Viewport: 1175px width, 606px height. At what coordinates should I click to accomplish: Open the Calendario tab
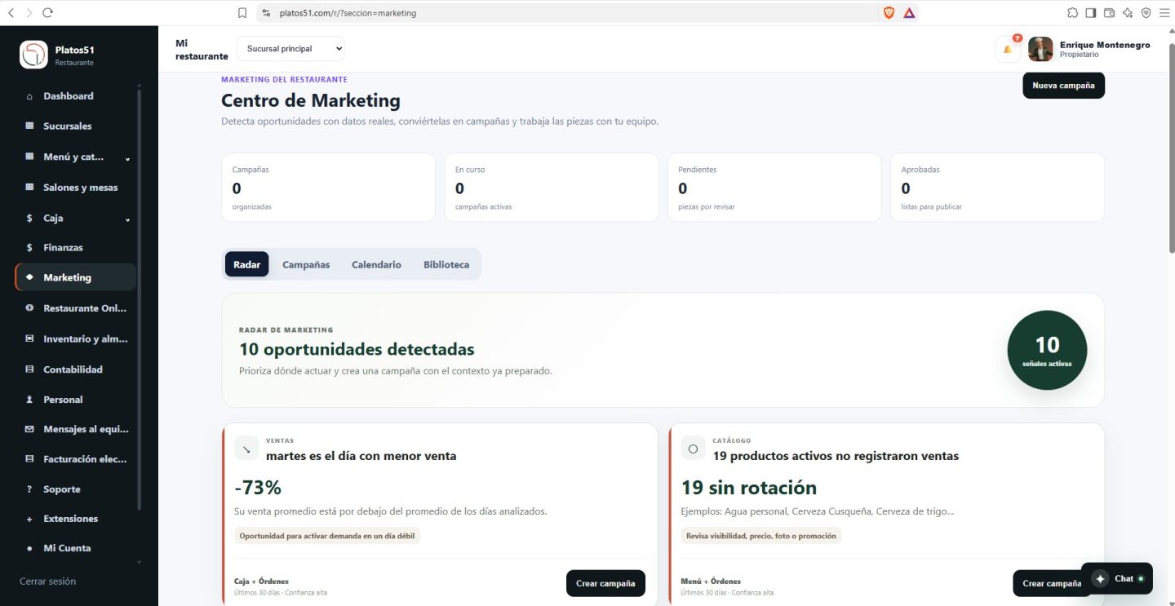[376, 264]
